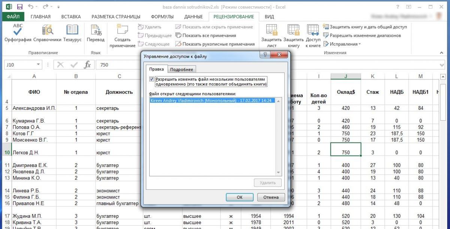This screenshot has height=229, width=450.
Task: Open the Тезаурус thesaurus
Action: click(72, 33)
